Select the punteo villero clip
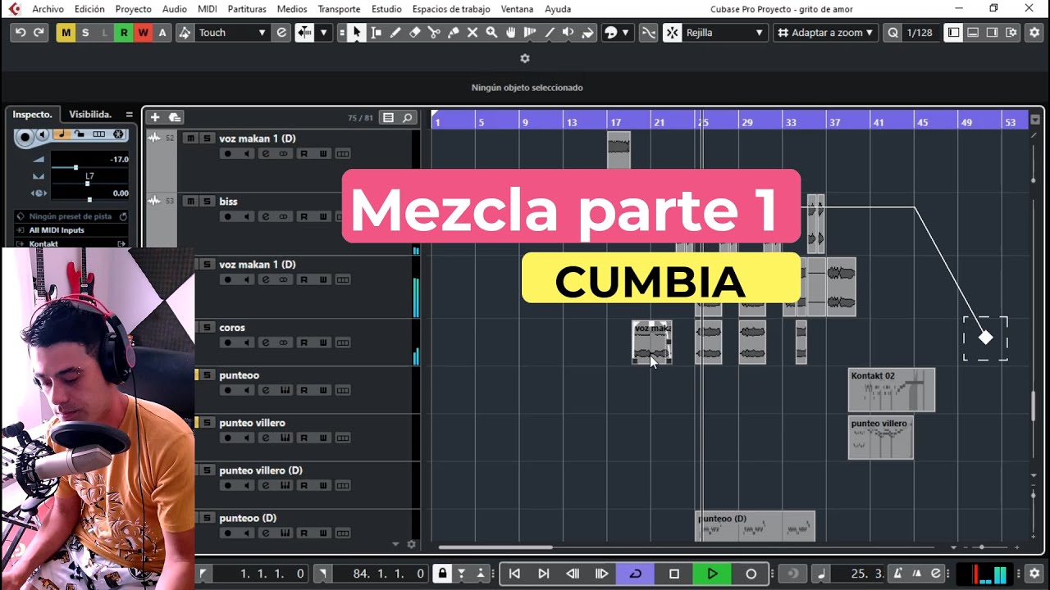Viewport: 1050px width, 590px height. click(880, 438)
